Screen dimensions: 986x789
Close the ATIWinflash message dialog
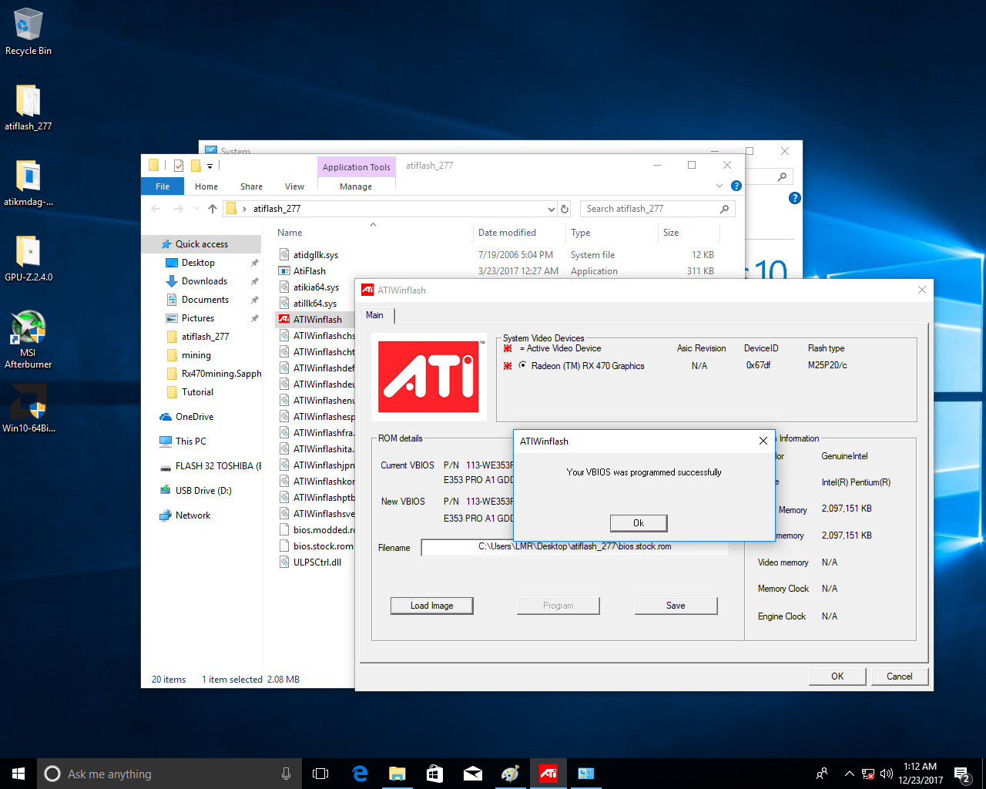pos(763,441)
